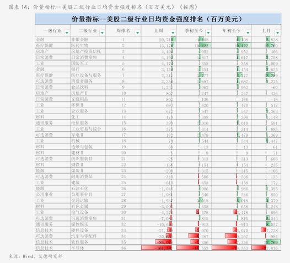290x263 pixels.
Task: Open the 上月 column filter dropdown
Action: [x=277, y=33]
